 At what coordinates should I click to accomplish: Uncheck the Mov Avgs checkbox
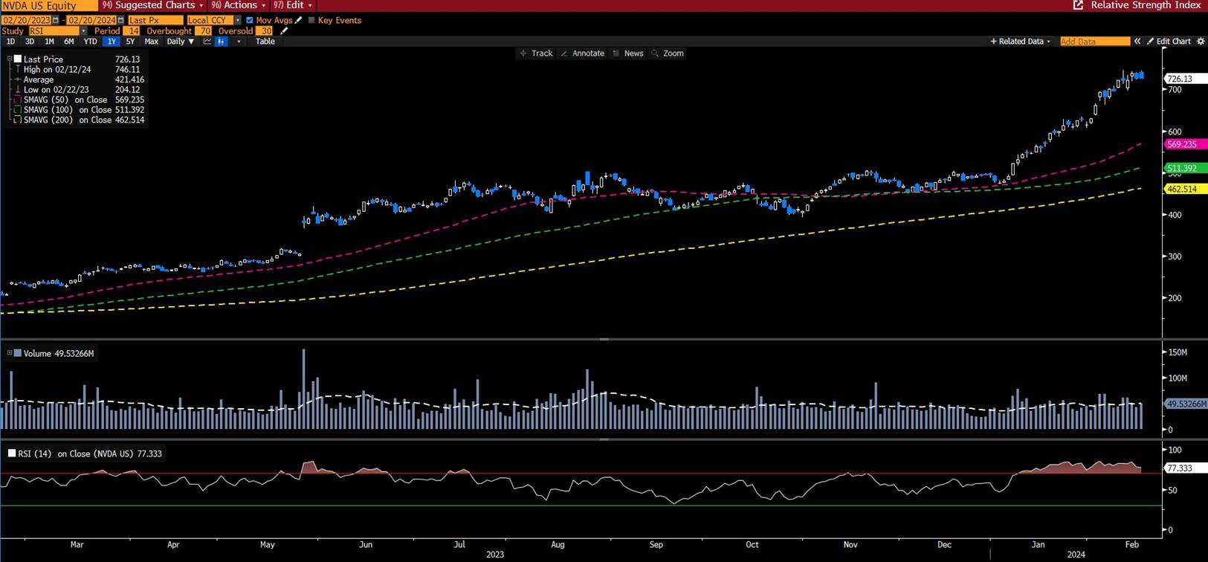[x=250, y=20]
